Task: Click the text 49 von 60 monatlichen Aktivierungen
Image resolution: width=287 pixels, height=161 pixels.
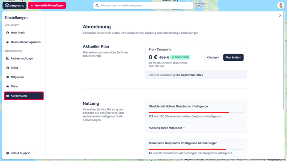Action: pos(190,153)
